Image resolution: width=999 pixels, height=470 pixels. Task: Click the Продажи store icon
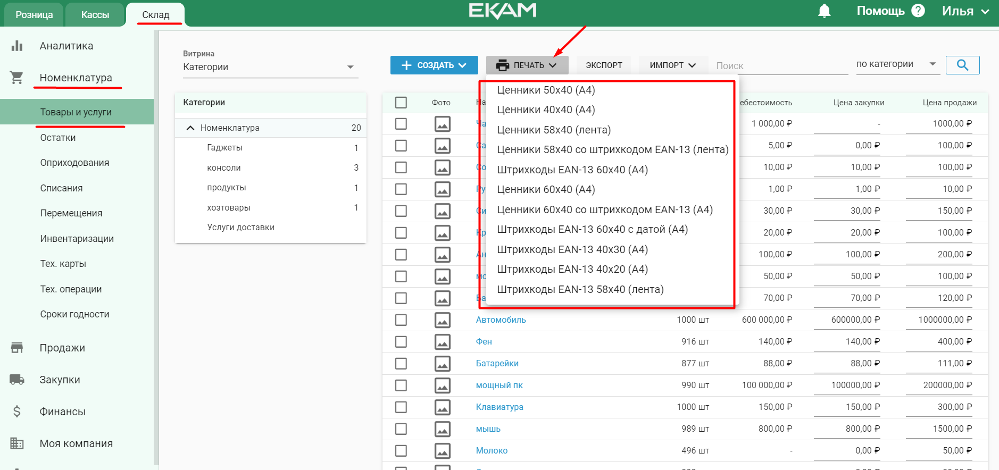pyautogui.click(x=17, y=348)
